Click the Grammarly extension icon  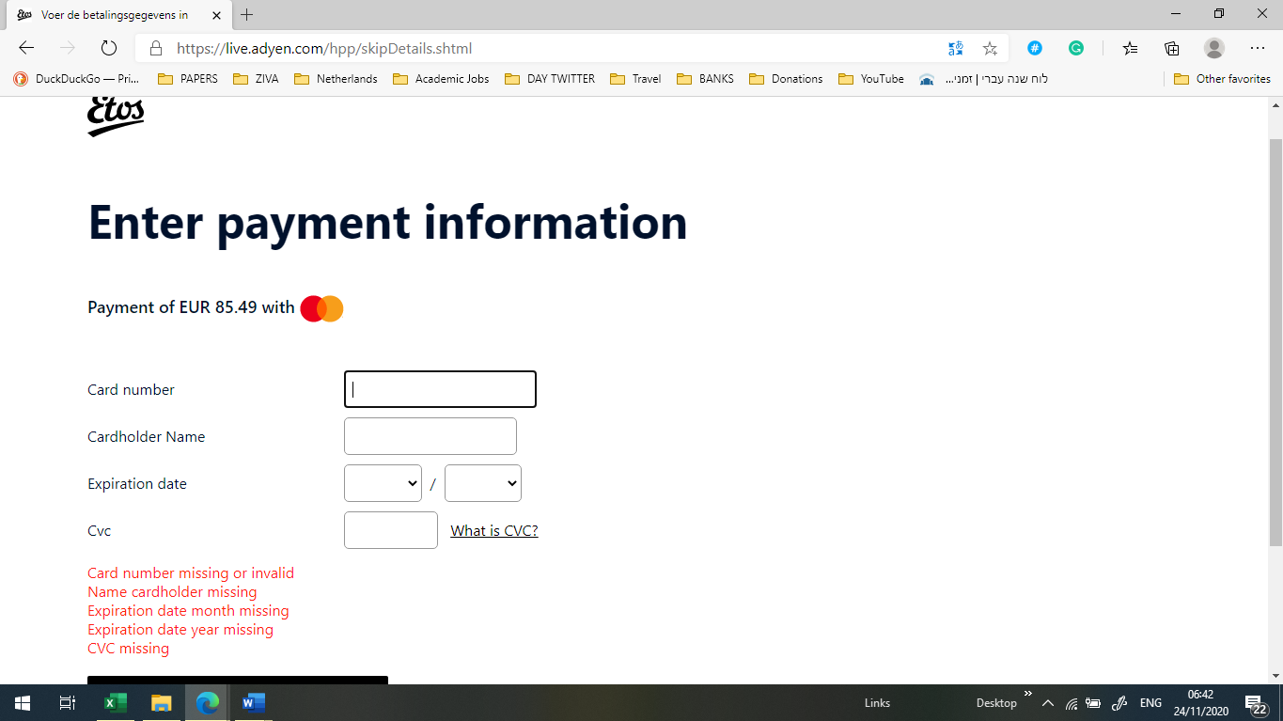1076,47
